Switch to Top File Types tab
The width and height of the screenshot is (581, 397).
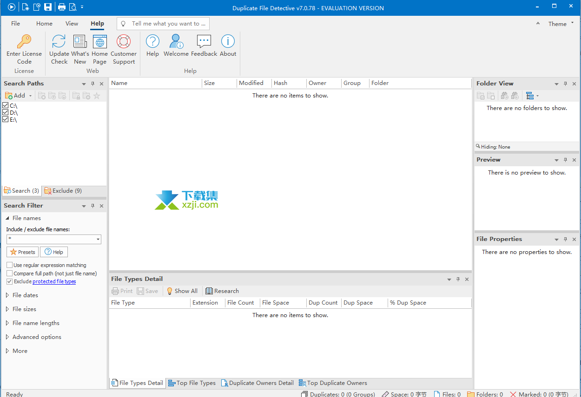192,383
